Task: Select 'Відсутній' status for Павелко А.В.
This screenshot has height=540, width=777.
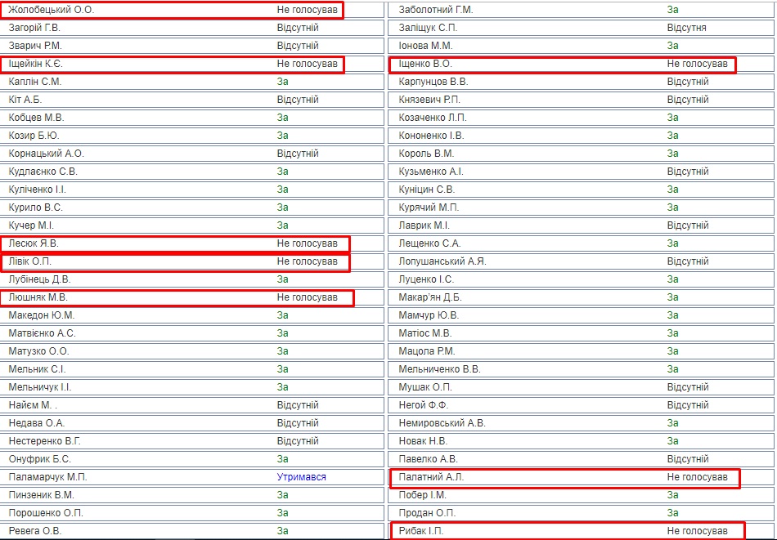Action: point(687,459)
